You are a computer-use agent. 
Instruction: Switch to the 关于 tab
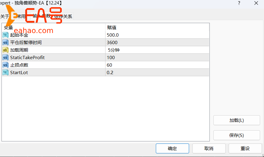(x=5, y=16)
